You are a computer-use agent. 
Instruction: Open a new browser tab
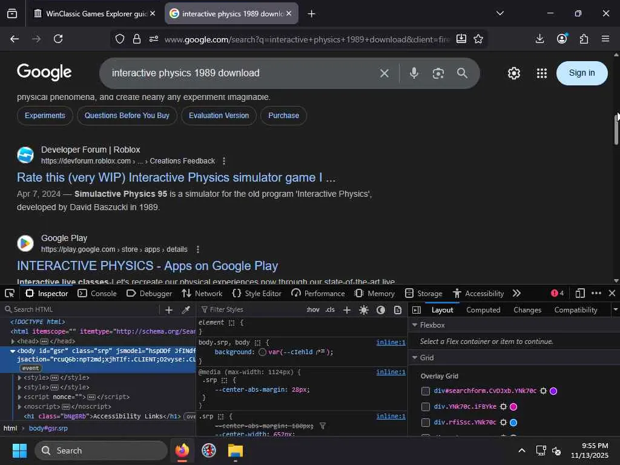(311, 14)
